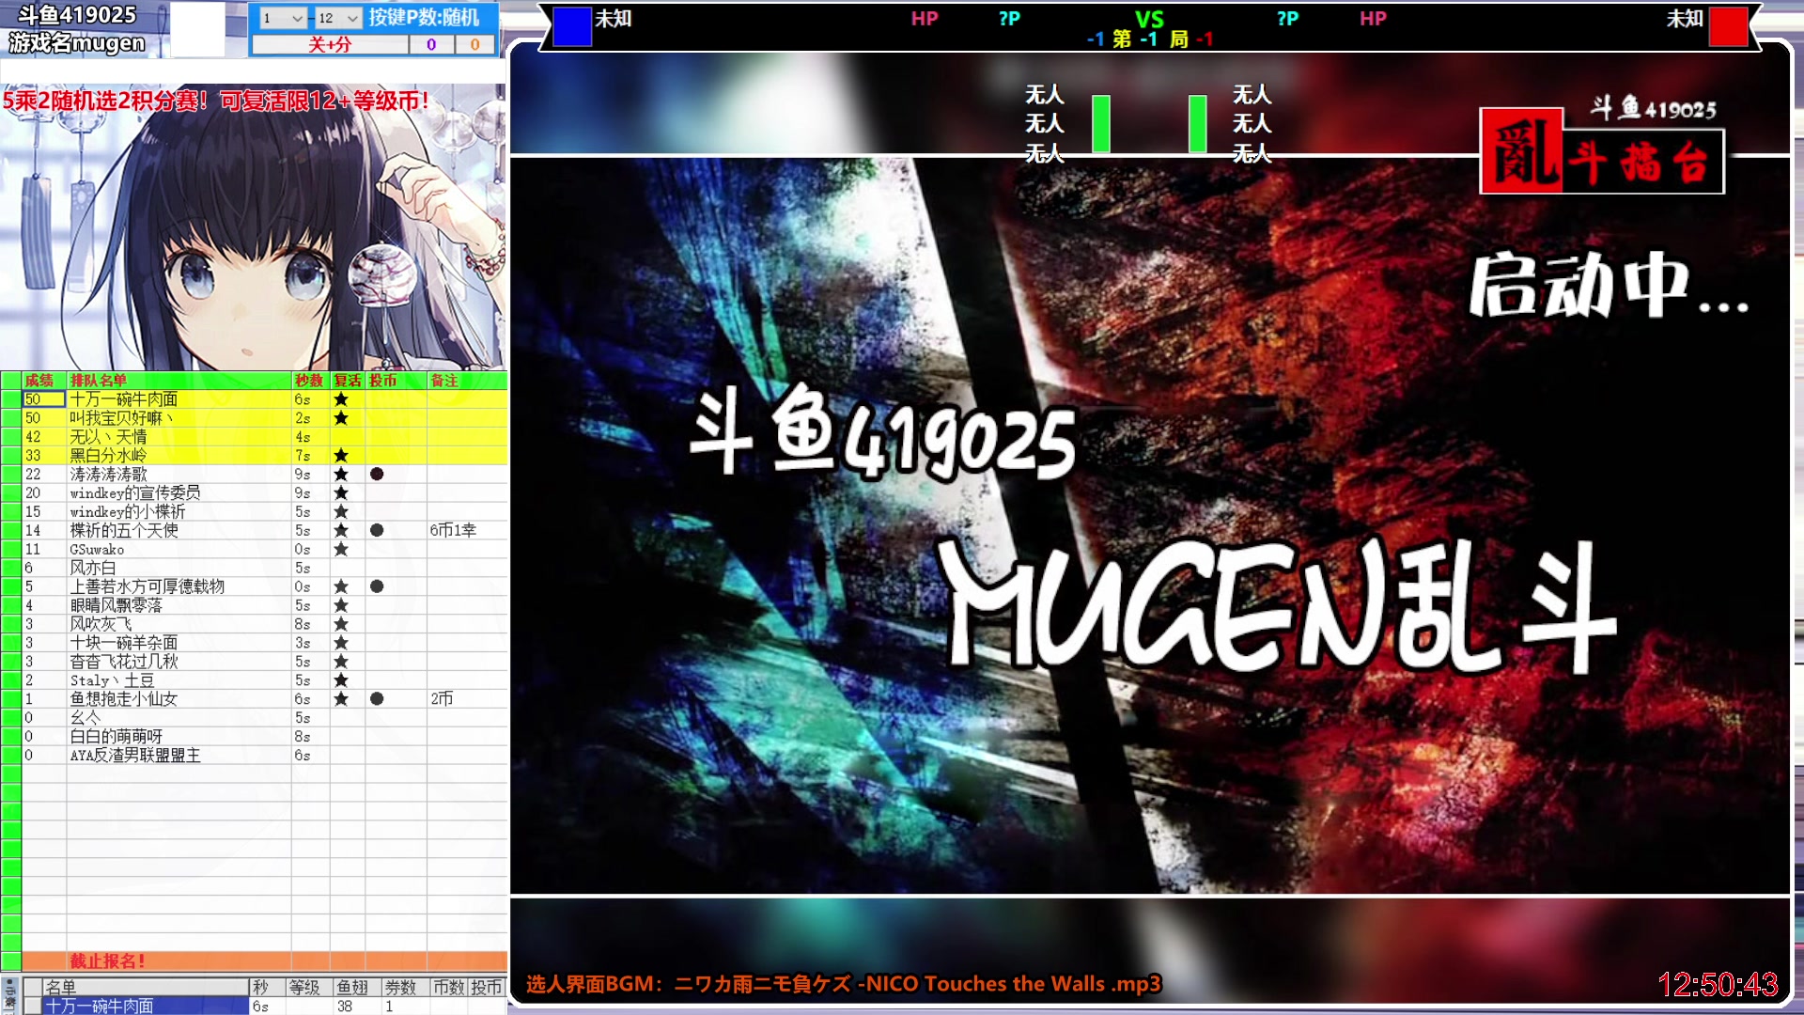Viewport: 1804px width, 1015px height.
Task: Click the 乱斗擂台 logo badge
Action: [1603, 150]
